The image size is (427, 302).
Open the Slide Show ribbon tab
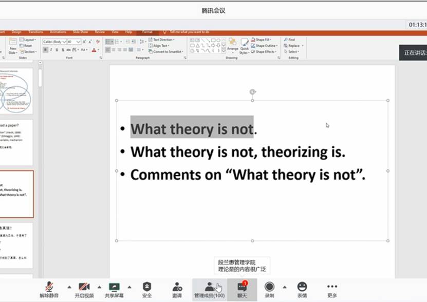pyautogui.click(x=80, y=32)
